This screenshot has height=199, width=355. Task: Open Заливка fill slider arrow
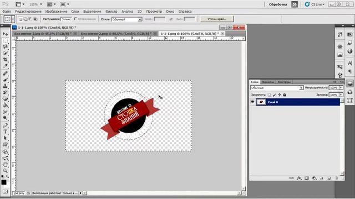point(341,95)
